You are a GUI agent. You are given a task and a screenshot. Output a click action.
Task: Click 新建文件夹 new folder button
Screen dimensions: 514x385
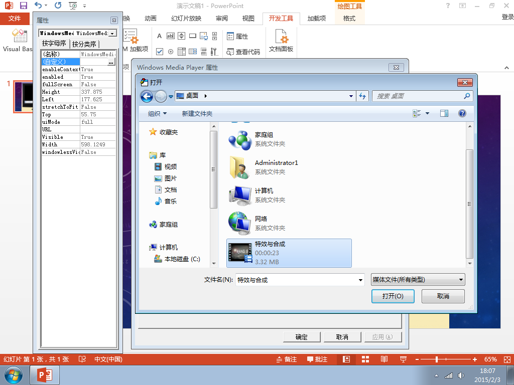(x=197, y=114)
